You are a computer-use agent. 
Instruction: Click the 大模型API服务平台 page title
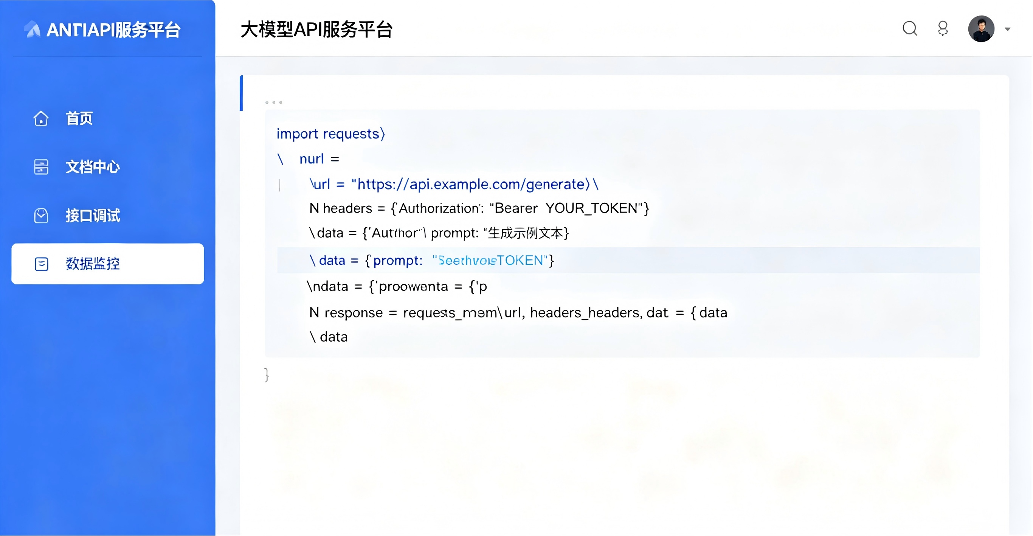316,30
